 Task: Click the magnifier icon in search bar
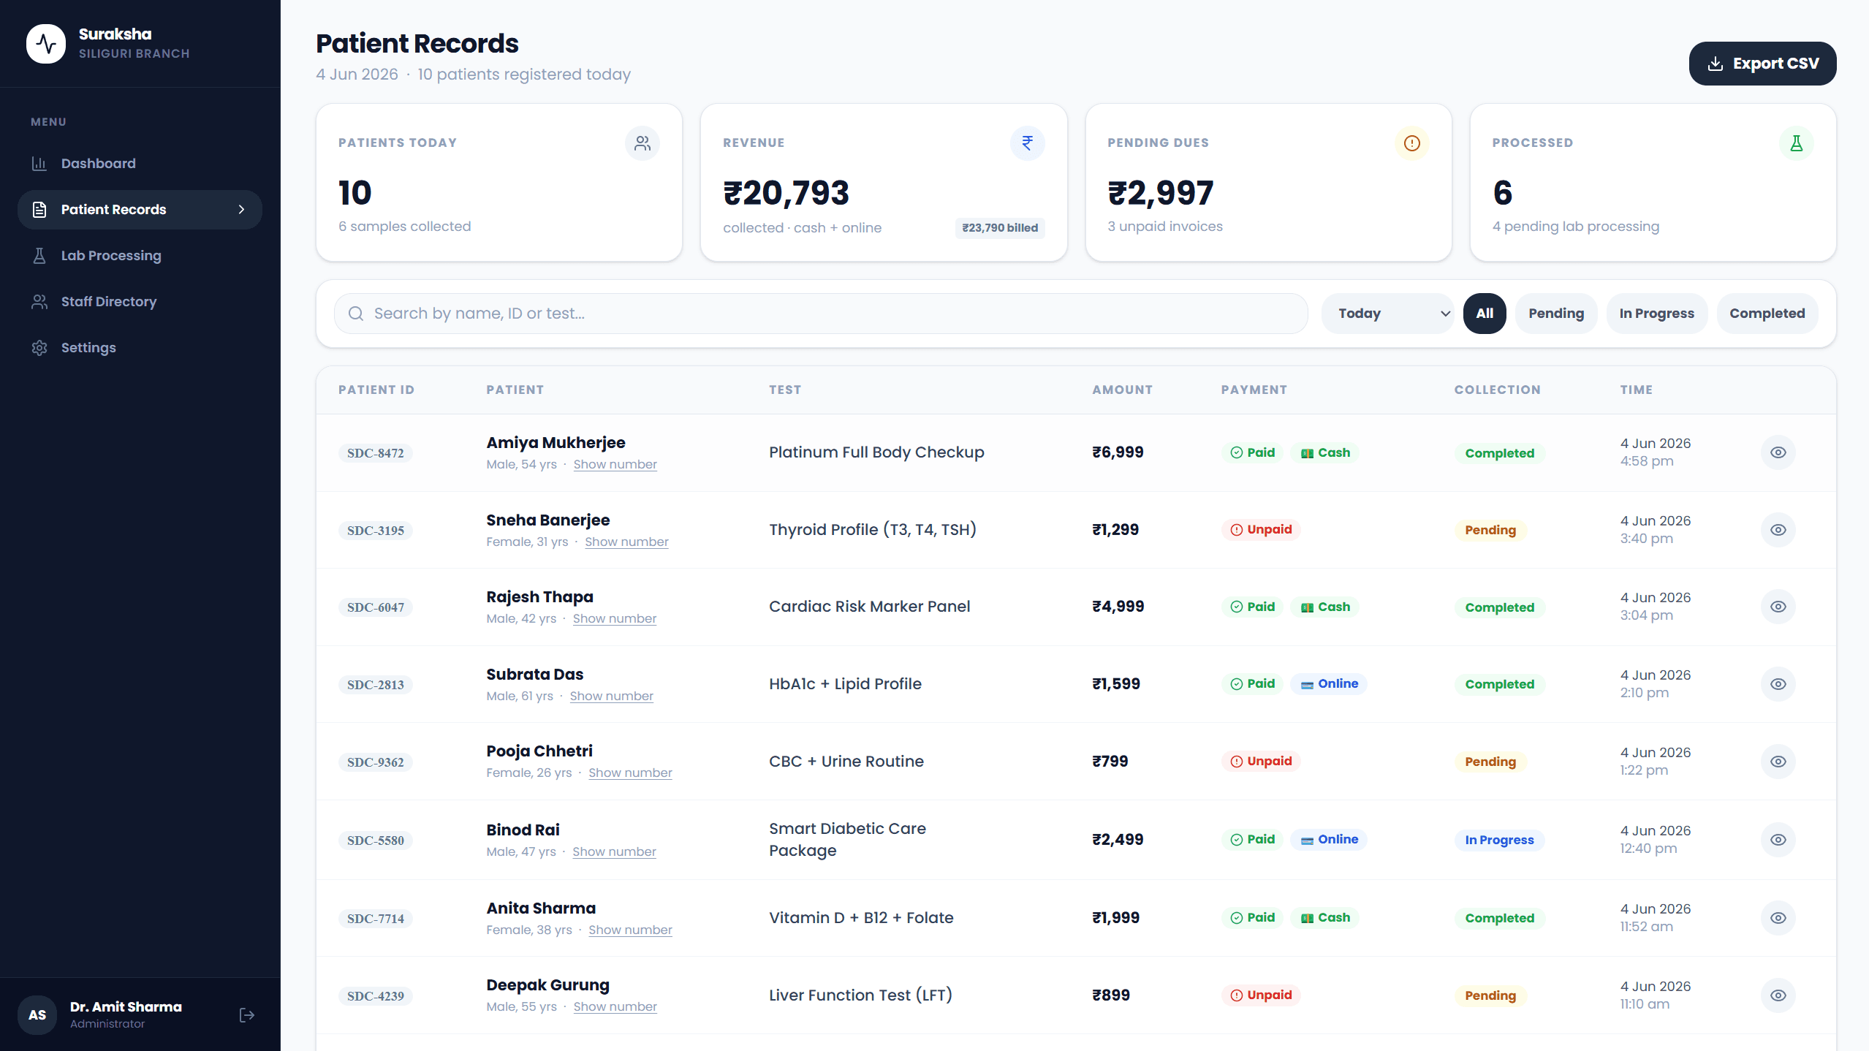356,314
